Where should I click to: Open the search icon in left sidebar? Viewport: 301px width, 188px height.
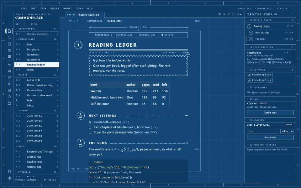(9, 37)
